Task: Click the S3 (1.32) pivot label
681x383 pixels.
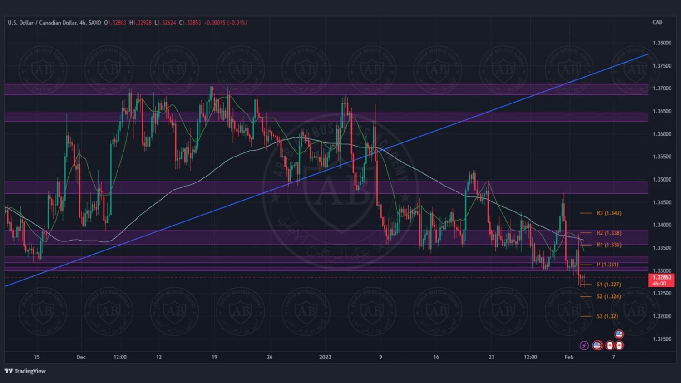Action: click(607, 316)
